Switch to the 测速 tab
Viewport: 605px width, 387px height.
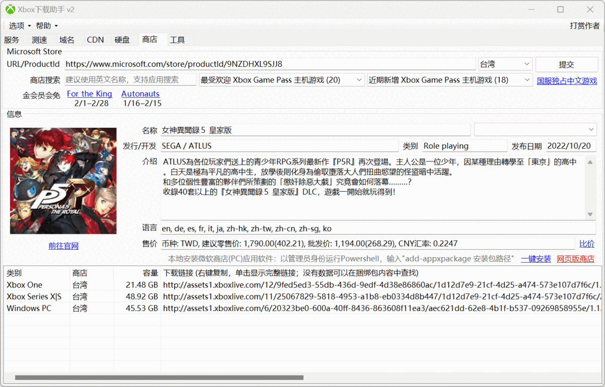(39, 40)
